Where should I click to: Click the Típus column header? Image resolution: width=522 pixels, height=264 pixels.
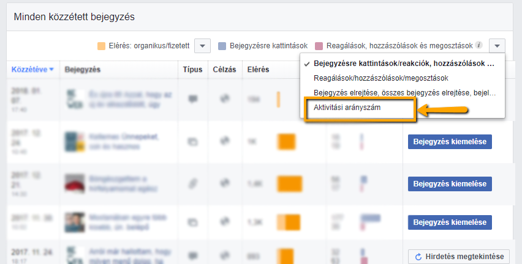point(192,70)
